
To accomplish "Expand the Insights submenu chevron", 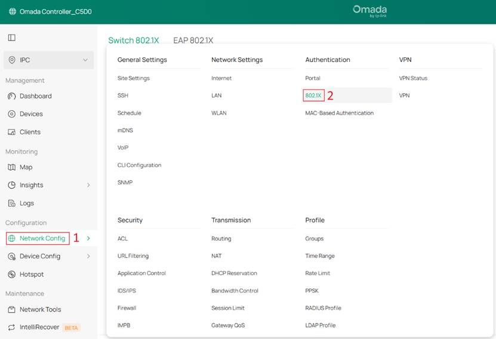I will (88, 185).
